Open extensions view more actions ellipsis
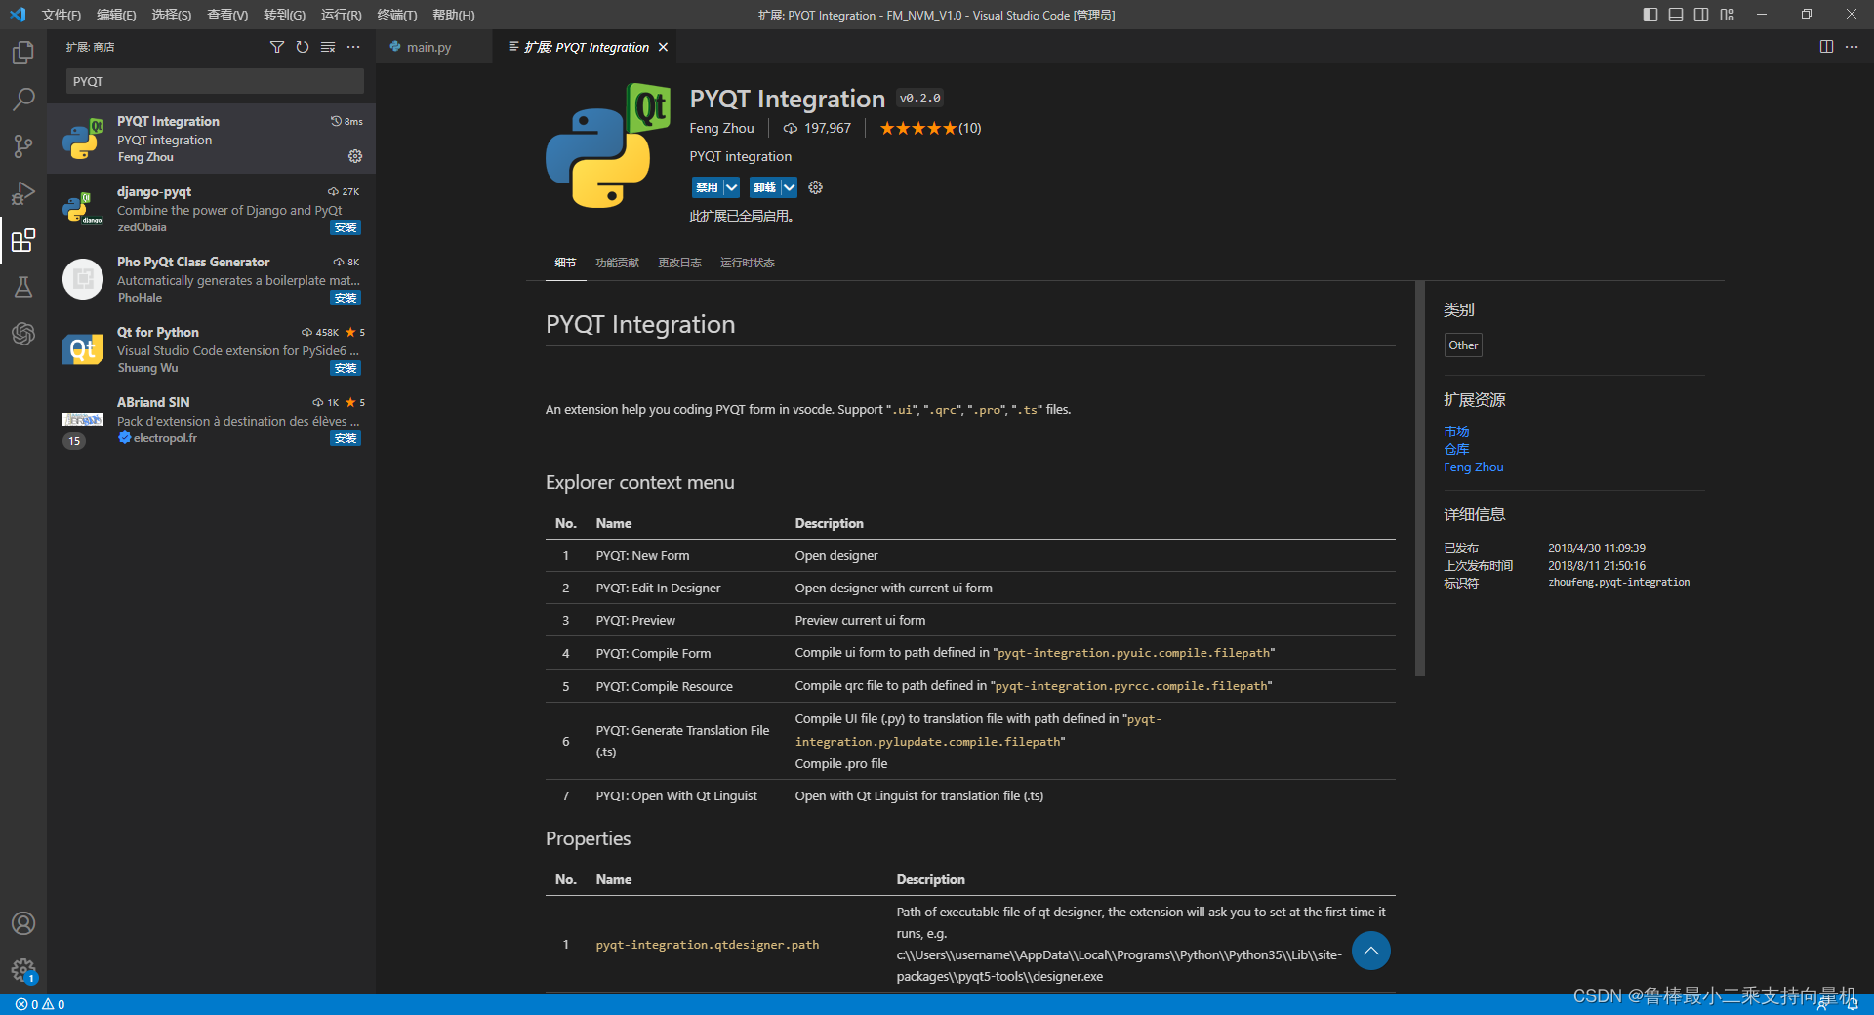This screenshot has height=1015, width=1874. 353,47
